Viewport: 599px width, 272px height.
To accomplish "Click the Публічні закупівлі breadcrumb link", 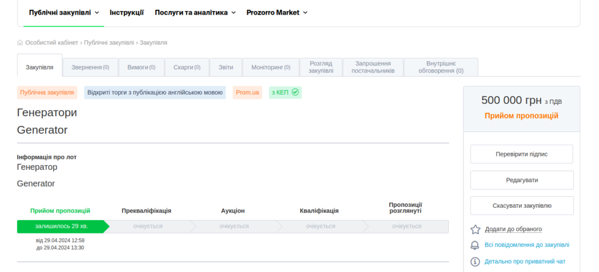I will tap(109, 43).
